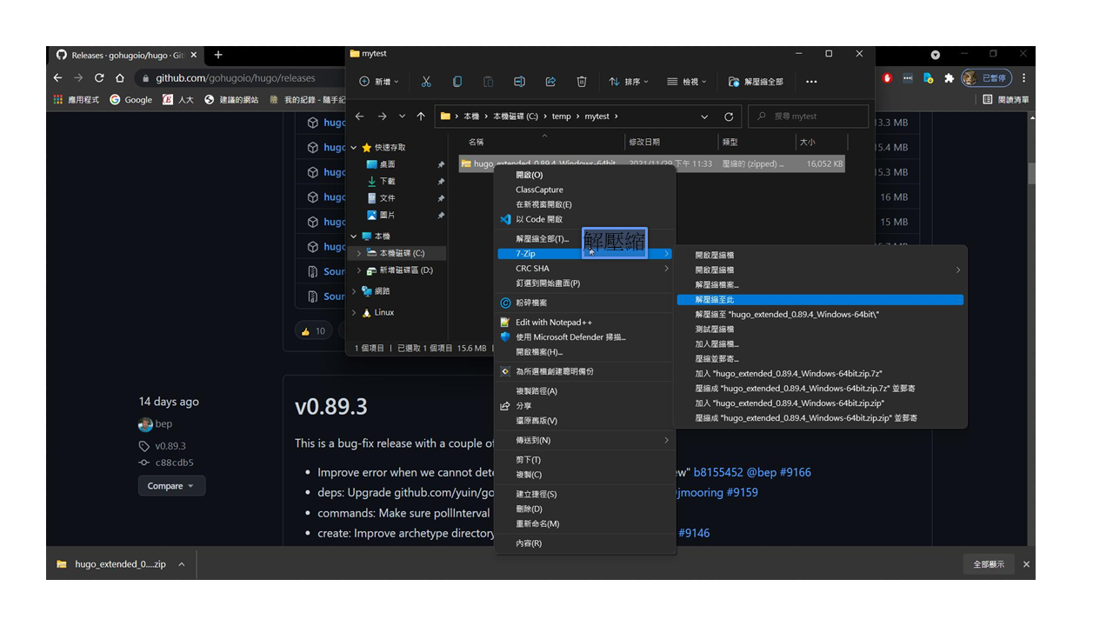Select 解壓縮至此 in 7-Zip submenu
This screenshot has height=626, width=1113.
(x=820, y=300)
